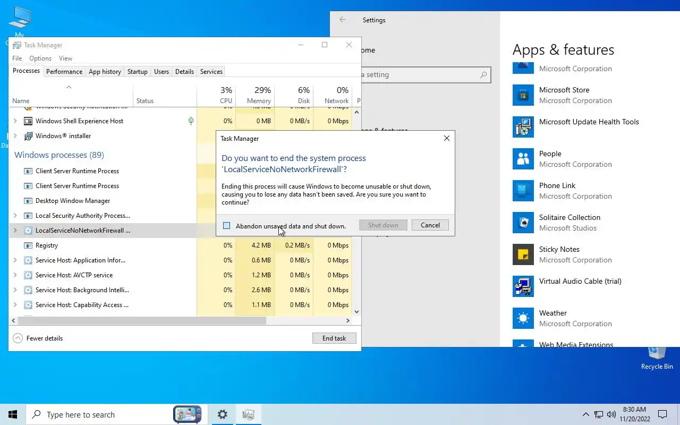
Task: Expand LocalServiceNoNetworkFirewall process row
Action: 15,231
